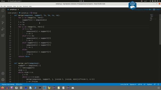Open the Run and Debug view
The width and height of the screenshot is (161, 90).
[x=3, y=29]
